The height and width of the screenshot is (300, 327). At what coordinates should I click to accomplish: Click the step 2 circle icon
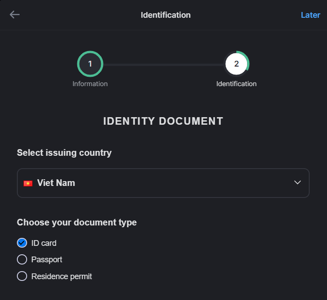(x=236, y=64)
